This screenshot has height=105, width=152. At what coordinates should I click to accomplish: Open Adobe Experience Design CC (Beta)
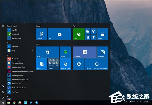coord(20,71)
